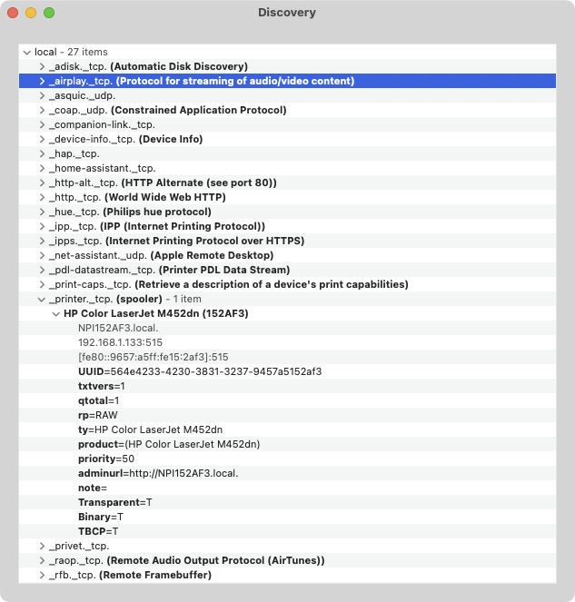Expand the _http-alt._tcp. chevron
575x602 pixels.
coord(42,183)
